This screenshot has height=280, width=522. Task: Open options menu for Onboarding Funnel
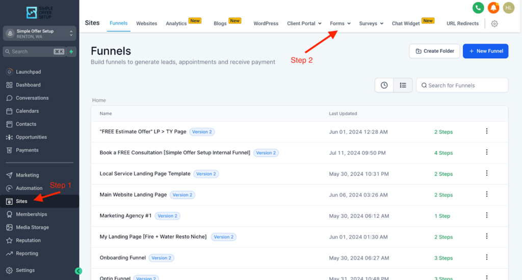[x=487, y=258]
